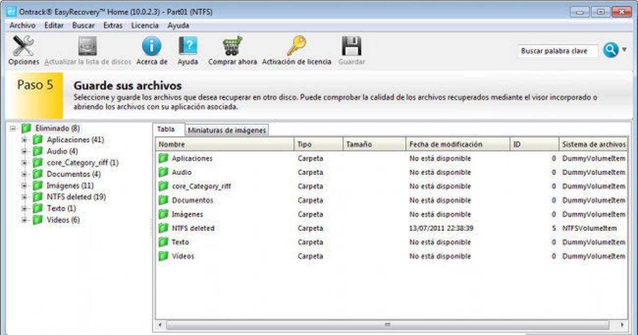Screen dimensions: 638x335
Task: Click the horizontal scrollbar thumb
Action: [388, 324]
